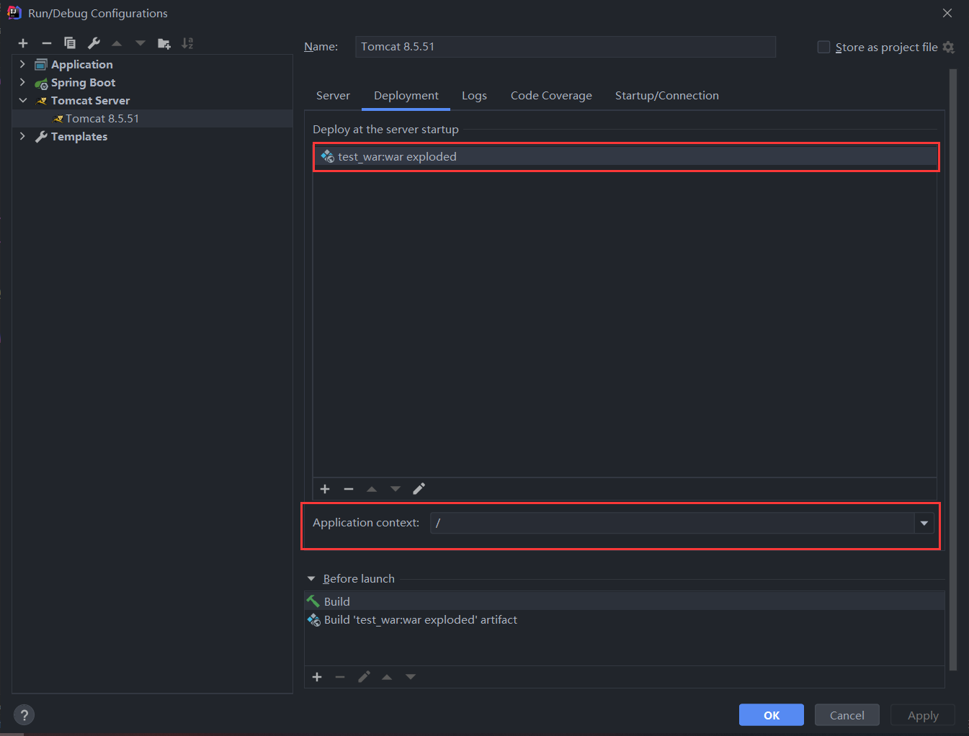Enable Store as project file checkbox
969x736 pixels.
pos(823,47)
